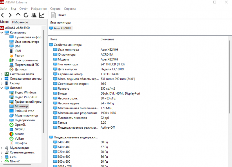Open the GPGPU item
The image size is (232, 167).
click(17, 129)
